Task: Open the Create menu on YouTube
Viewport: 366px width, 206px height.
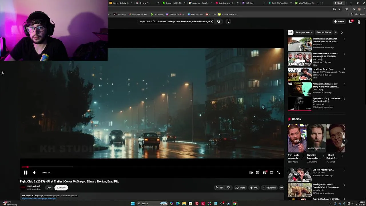Action: click(339, 21)
